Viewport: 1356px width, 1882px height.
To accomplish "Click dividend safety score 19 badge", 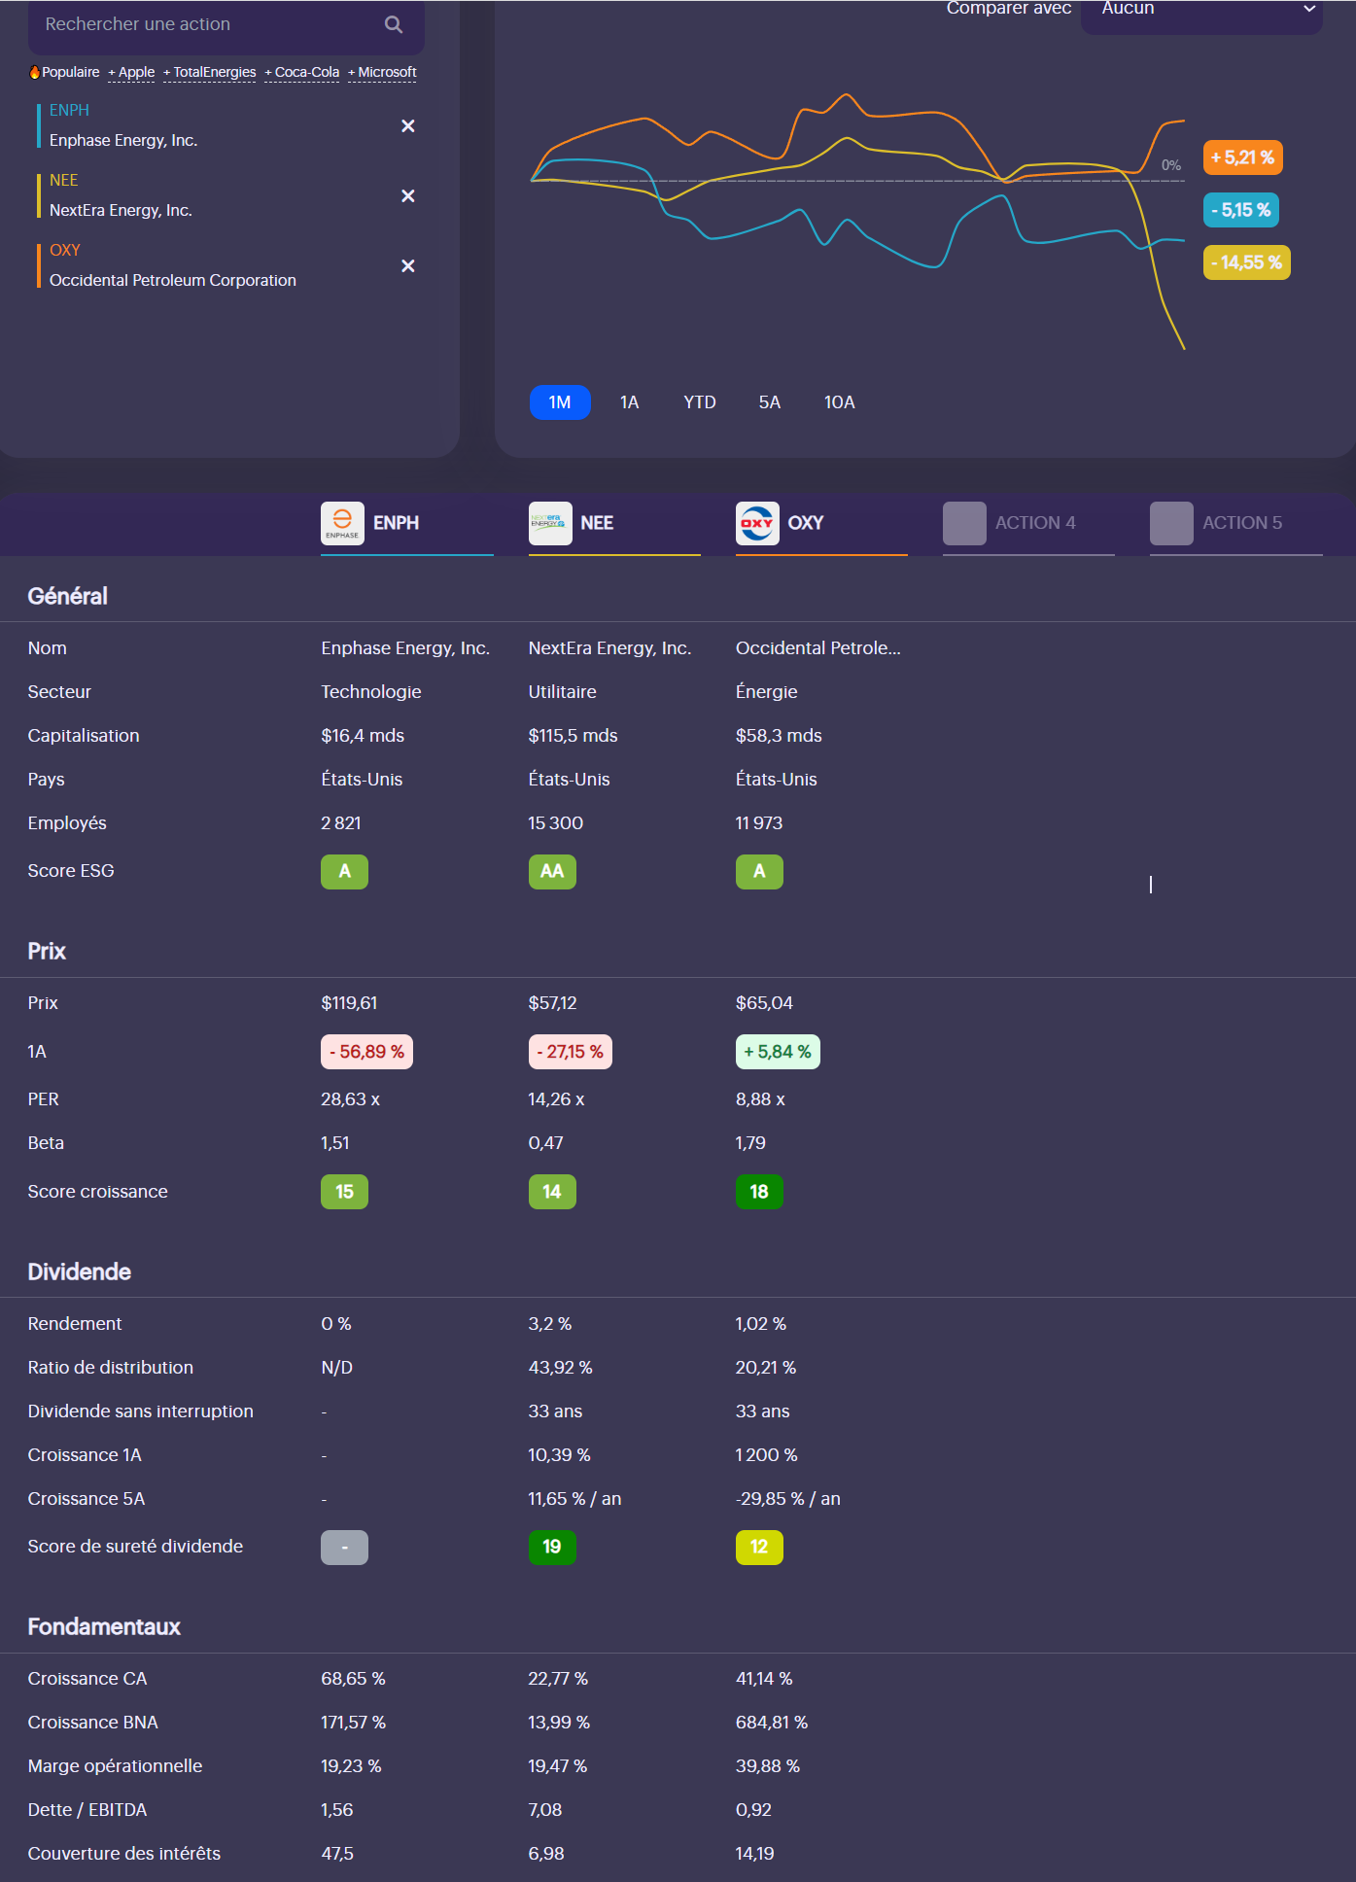I will click(x=552, y=1548).
